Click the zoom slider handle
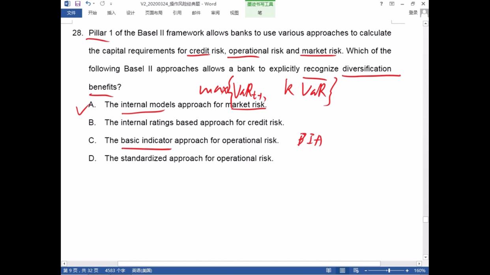Screen dimensions: 490x275 coord(389,271)
